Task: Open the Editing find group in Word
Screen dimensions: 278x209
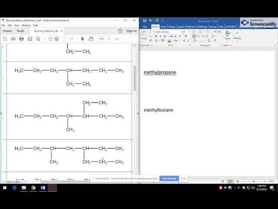Action: click(x=237, y=36)
